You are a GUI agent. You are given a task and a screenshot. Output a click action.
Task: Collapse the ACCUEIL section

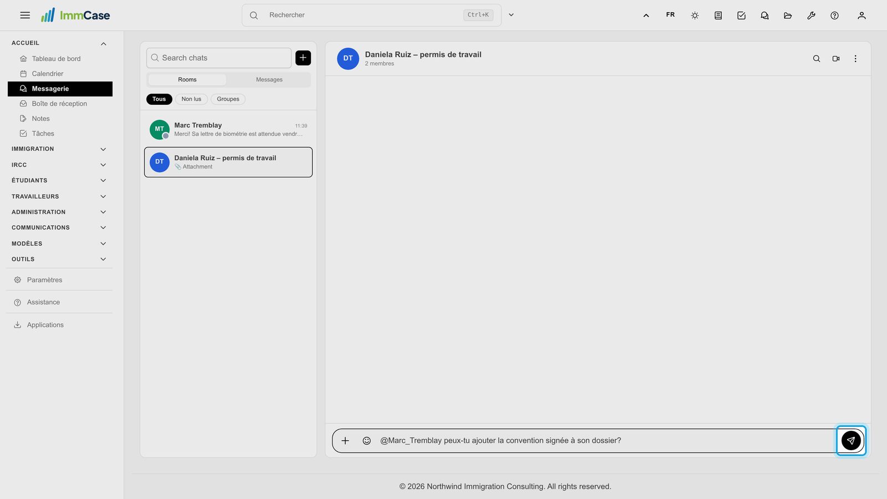(59, 43)
